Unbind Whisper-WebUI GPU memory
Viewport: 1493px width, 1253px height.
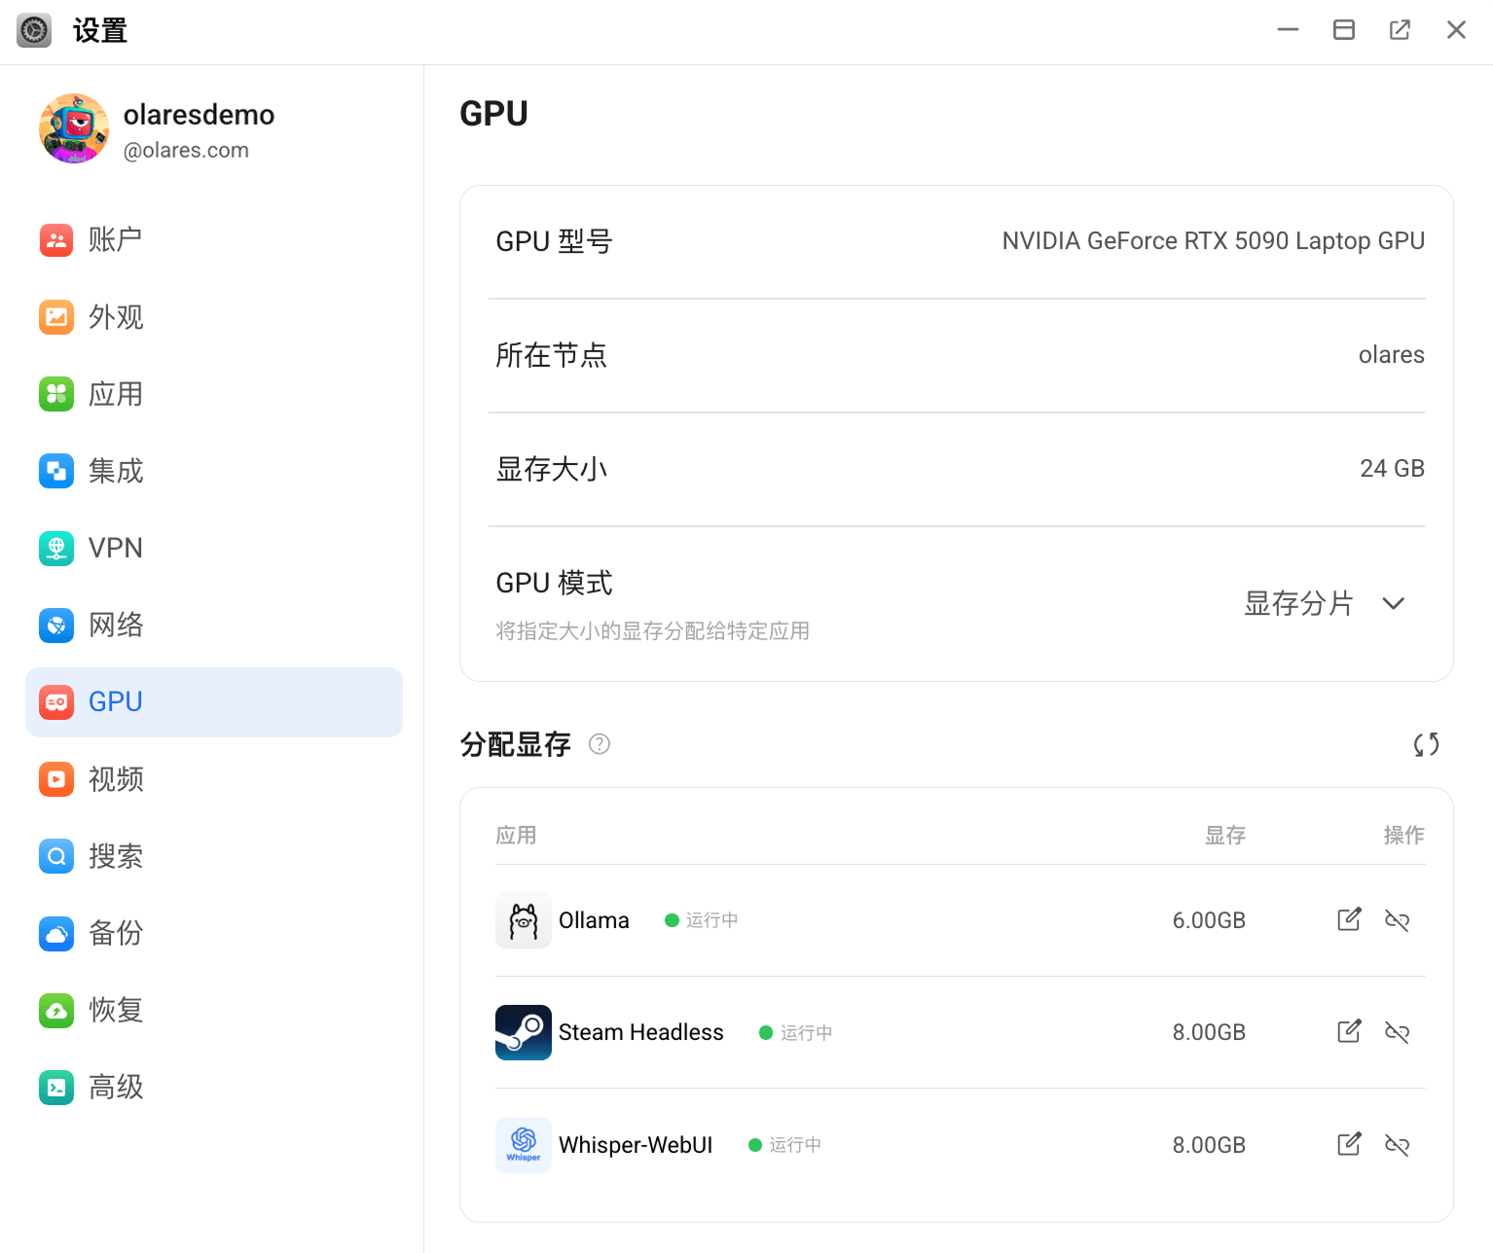[1397, 1145]
